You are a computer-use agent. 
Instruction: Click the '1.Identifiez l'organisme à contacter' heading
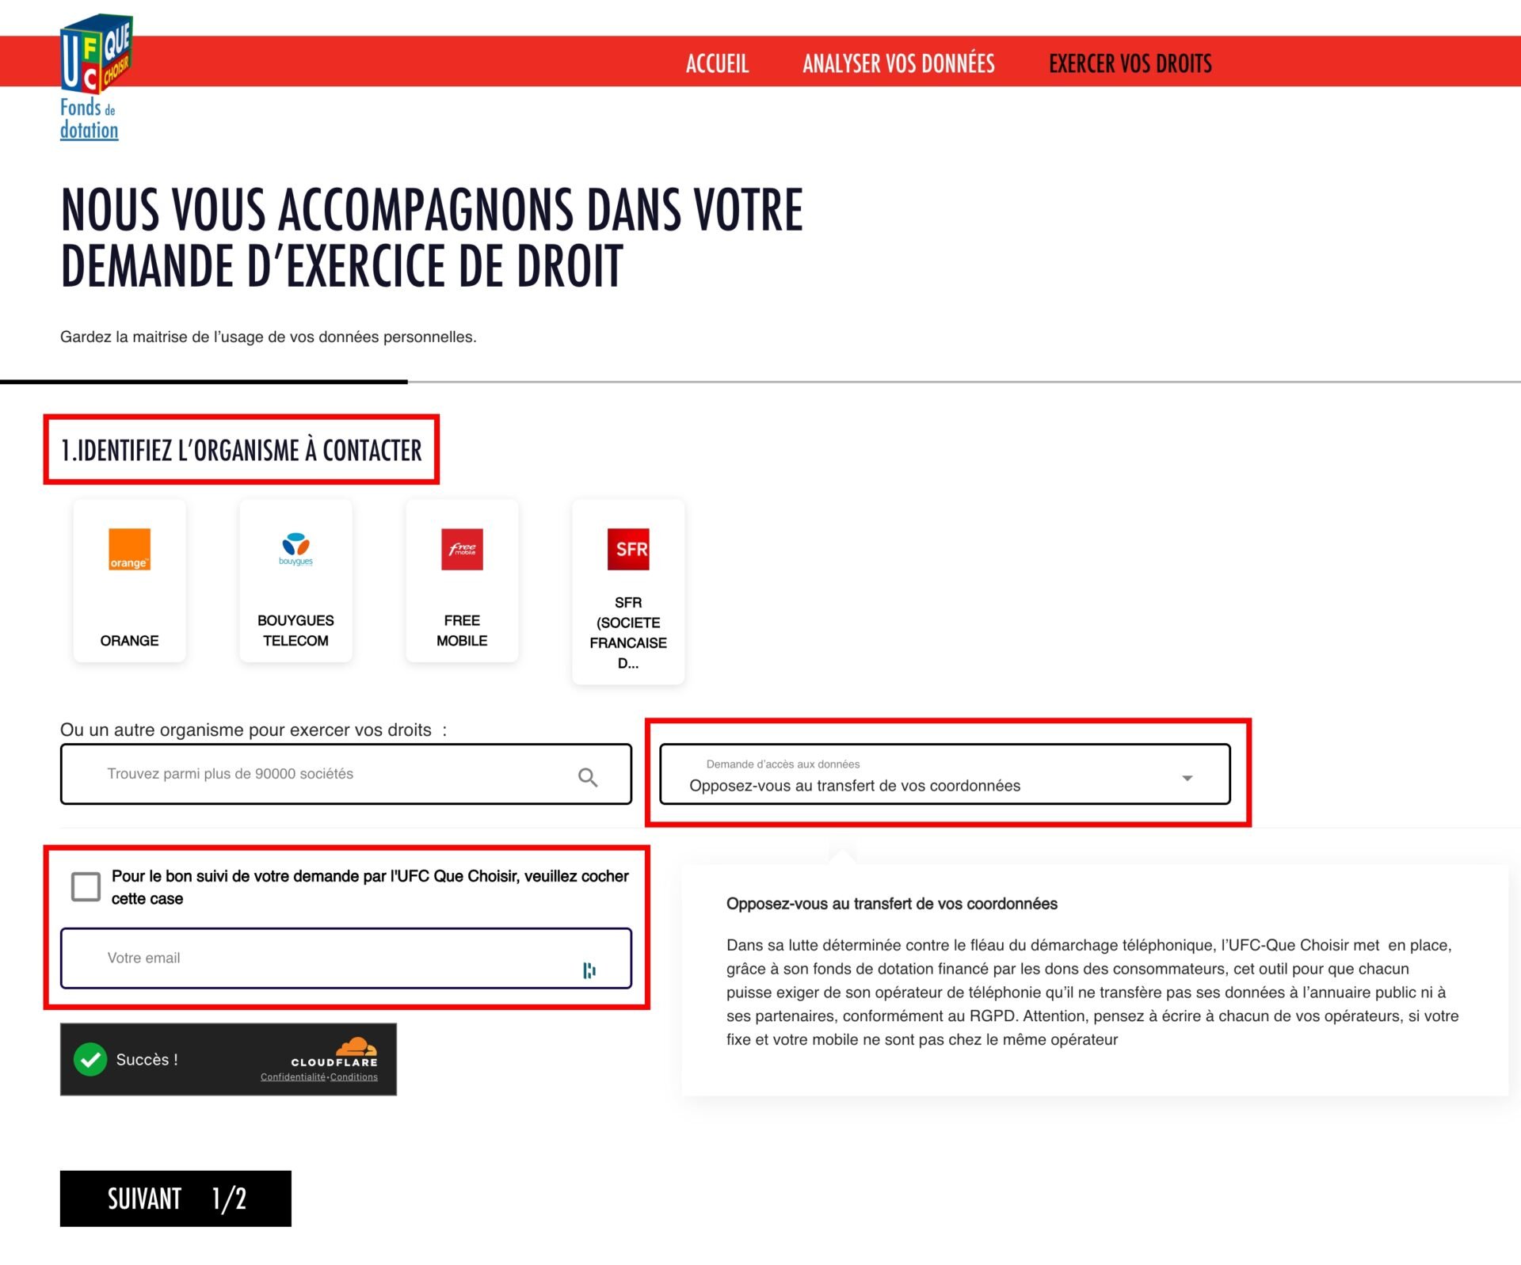point(242,450)
